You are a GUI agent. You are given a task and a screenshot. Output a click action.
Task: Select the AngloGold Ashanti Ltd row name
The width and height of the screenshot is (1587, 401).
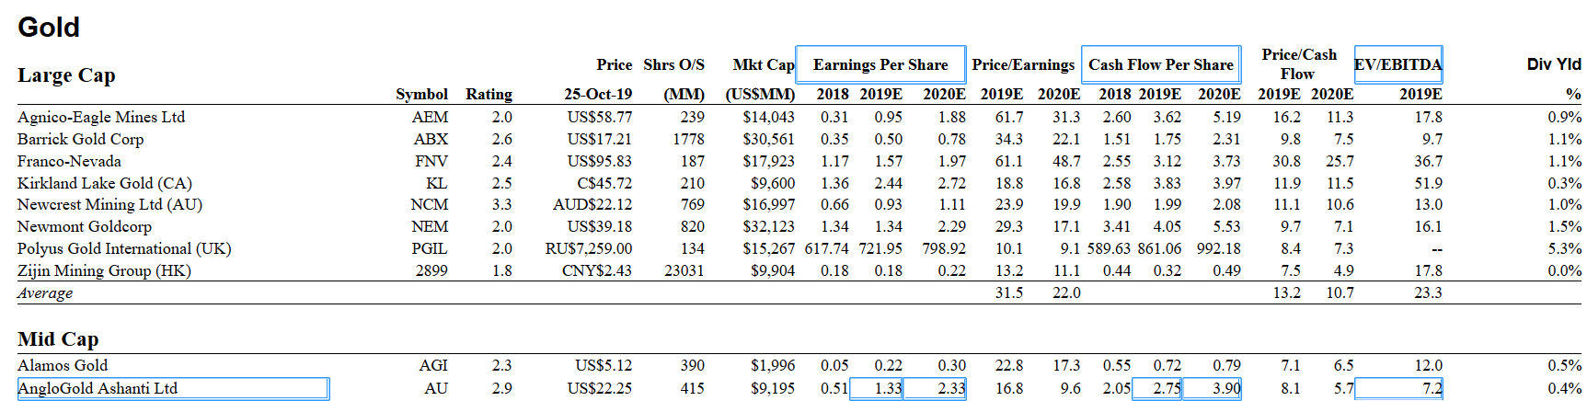click(x=172, y=388)
